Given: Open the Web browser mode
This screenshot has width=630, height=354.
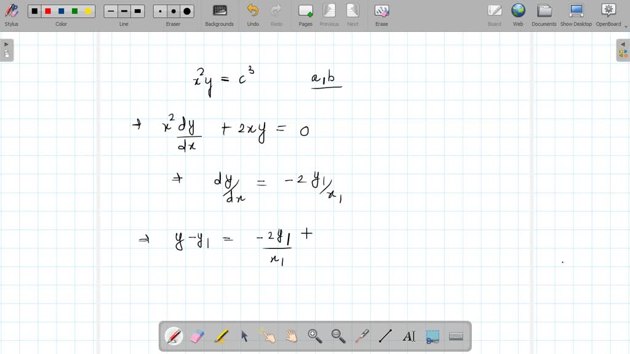Looking at the screenshot, I should coord(518,15).
